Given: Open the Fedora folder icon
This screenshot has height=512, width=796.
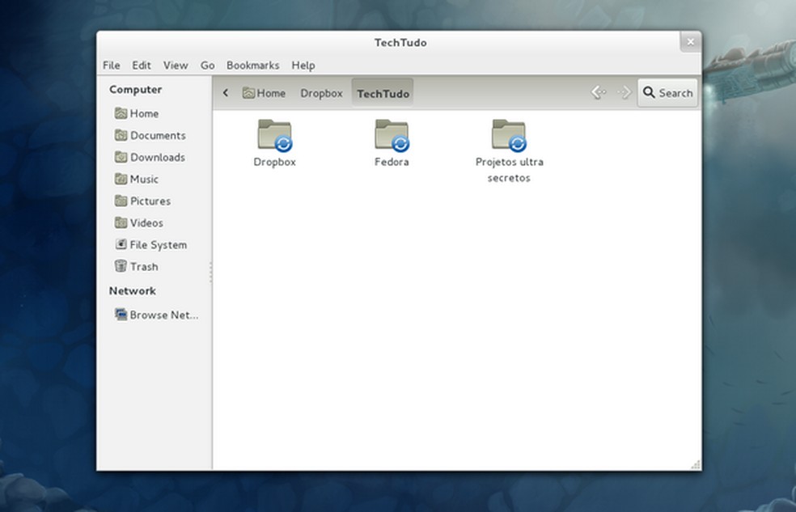Looking at the screenshot, I should point(392,136).
